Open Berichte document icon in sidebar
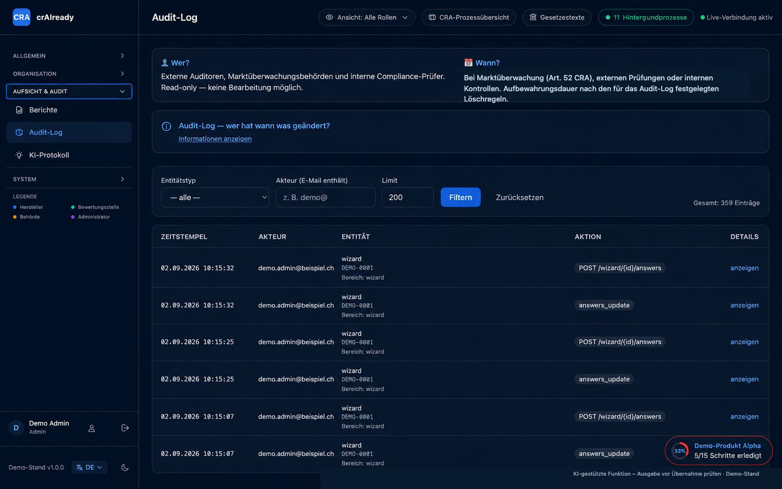This screenshot has width=782, height=489. [x=19, y=110]
